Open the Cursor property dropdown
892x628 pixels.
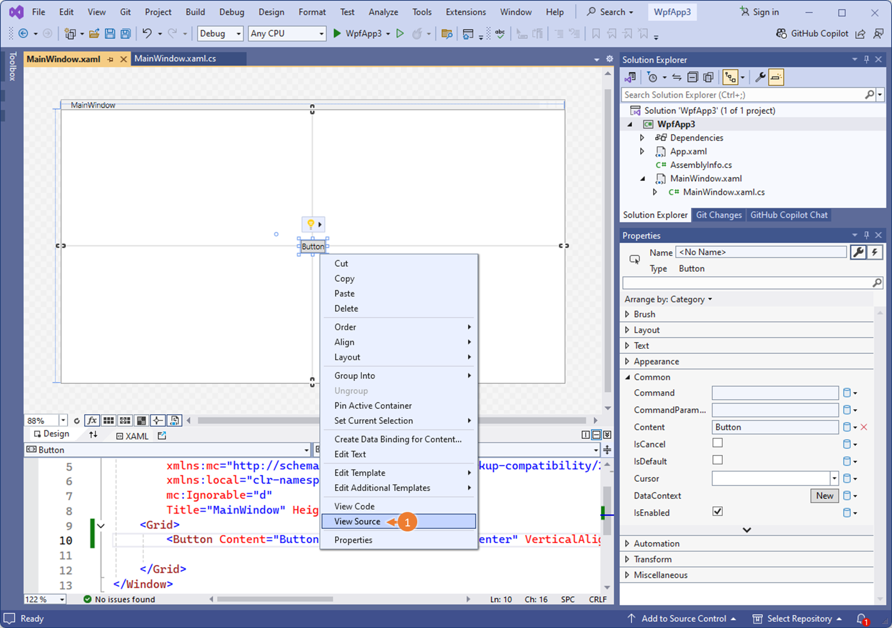pyautogui.click(x=834, y=478)
